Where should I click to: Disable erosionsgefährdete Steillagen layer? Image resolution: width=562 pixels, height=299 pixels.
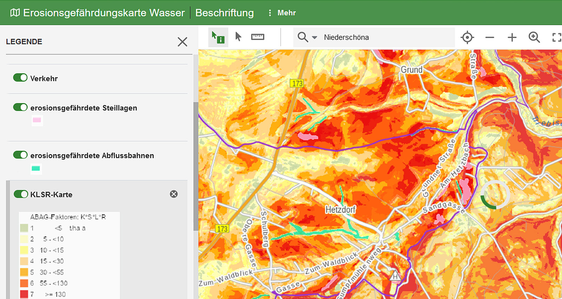pos(20,107)
